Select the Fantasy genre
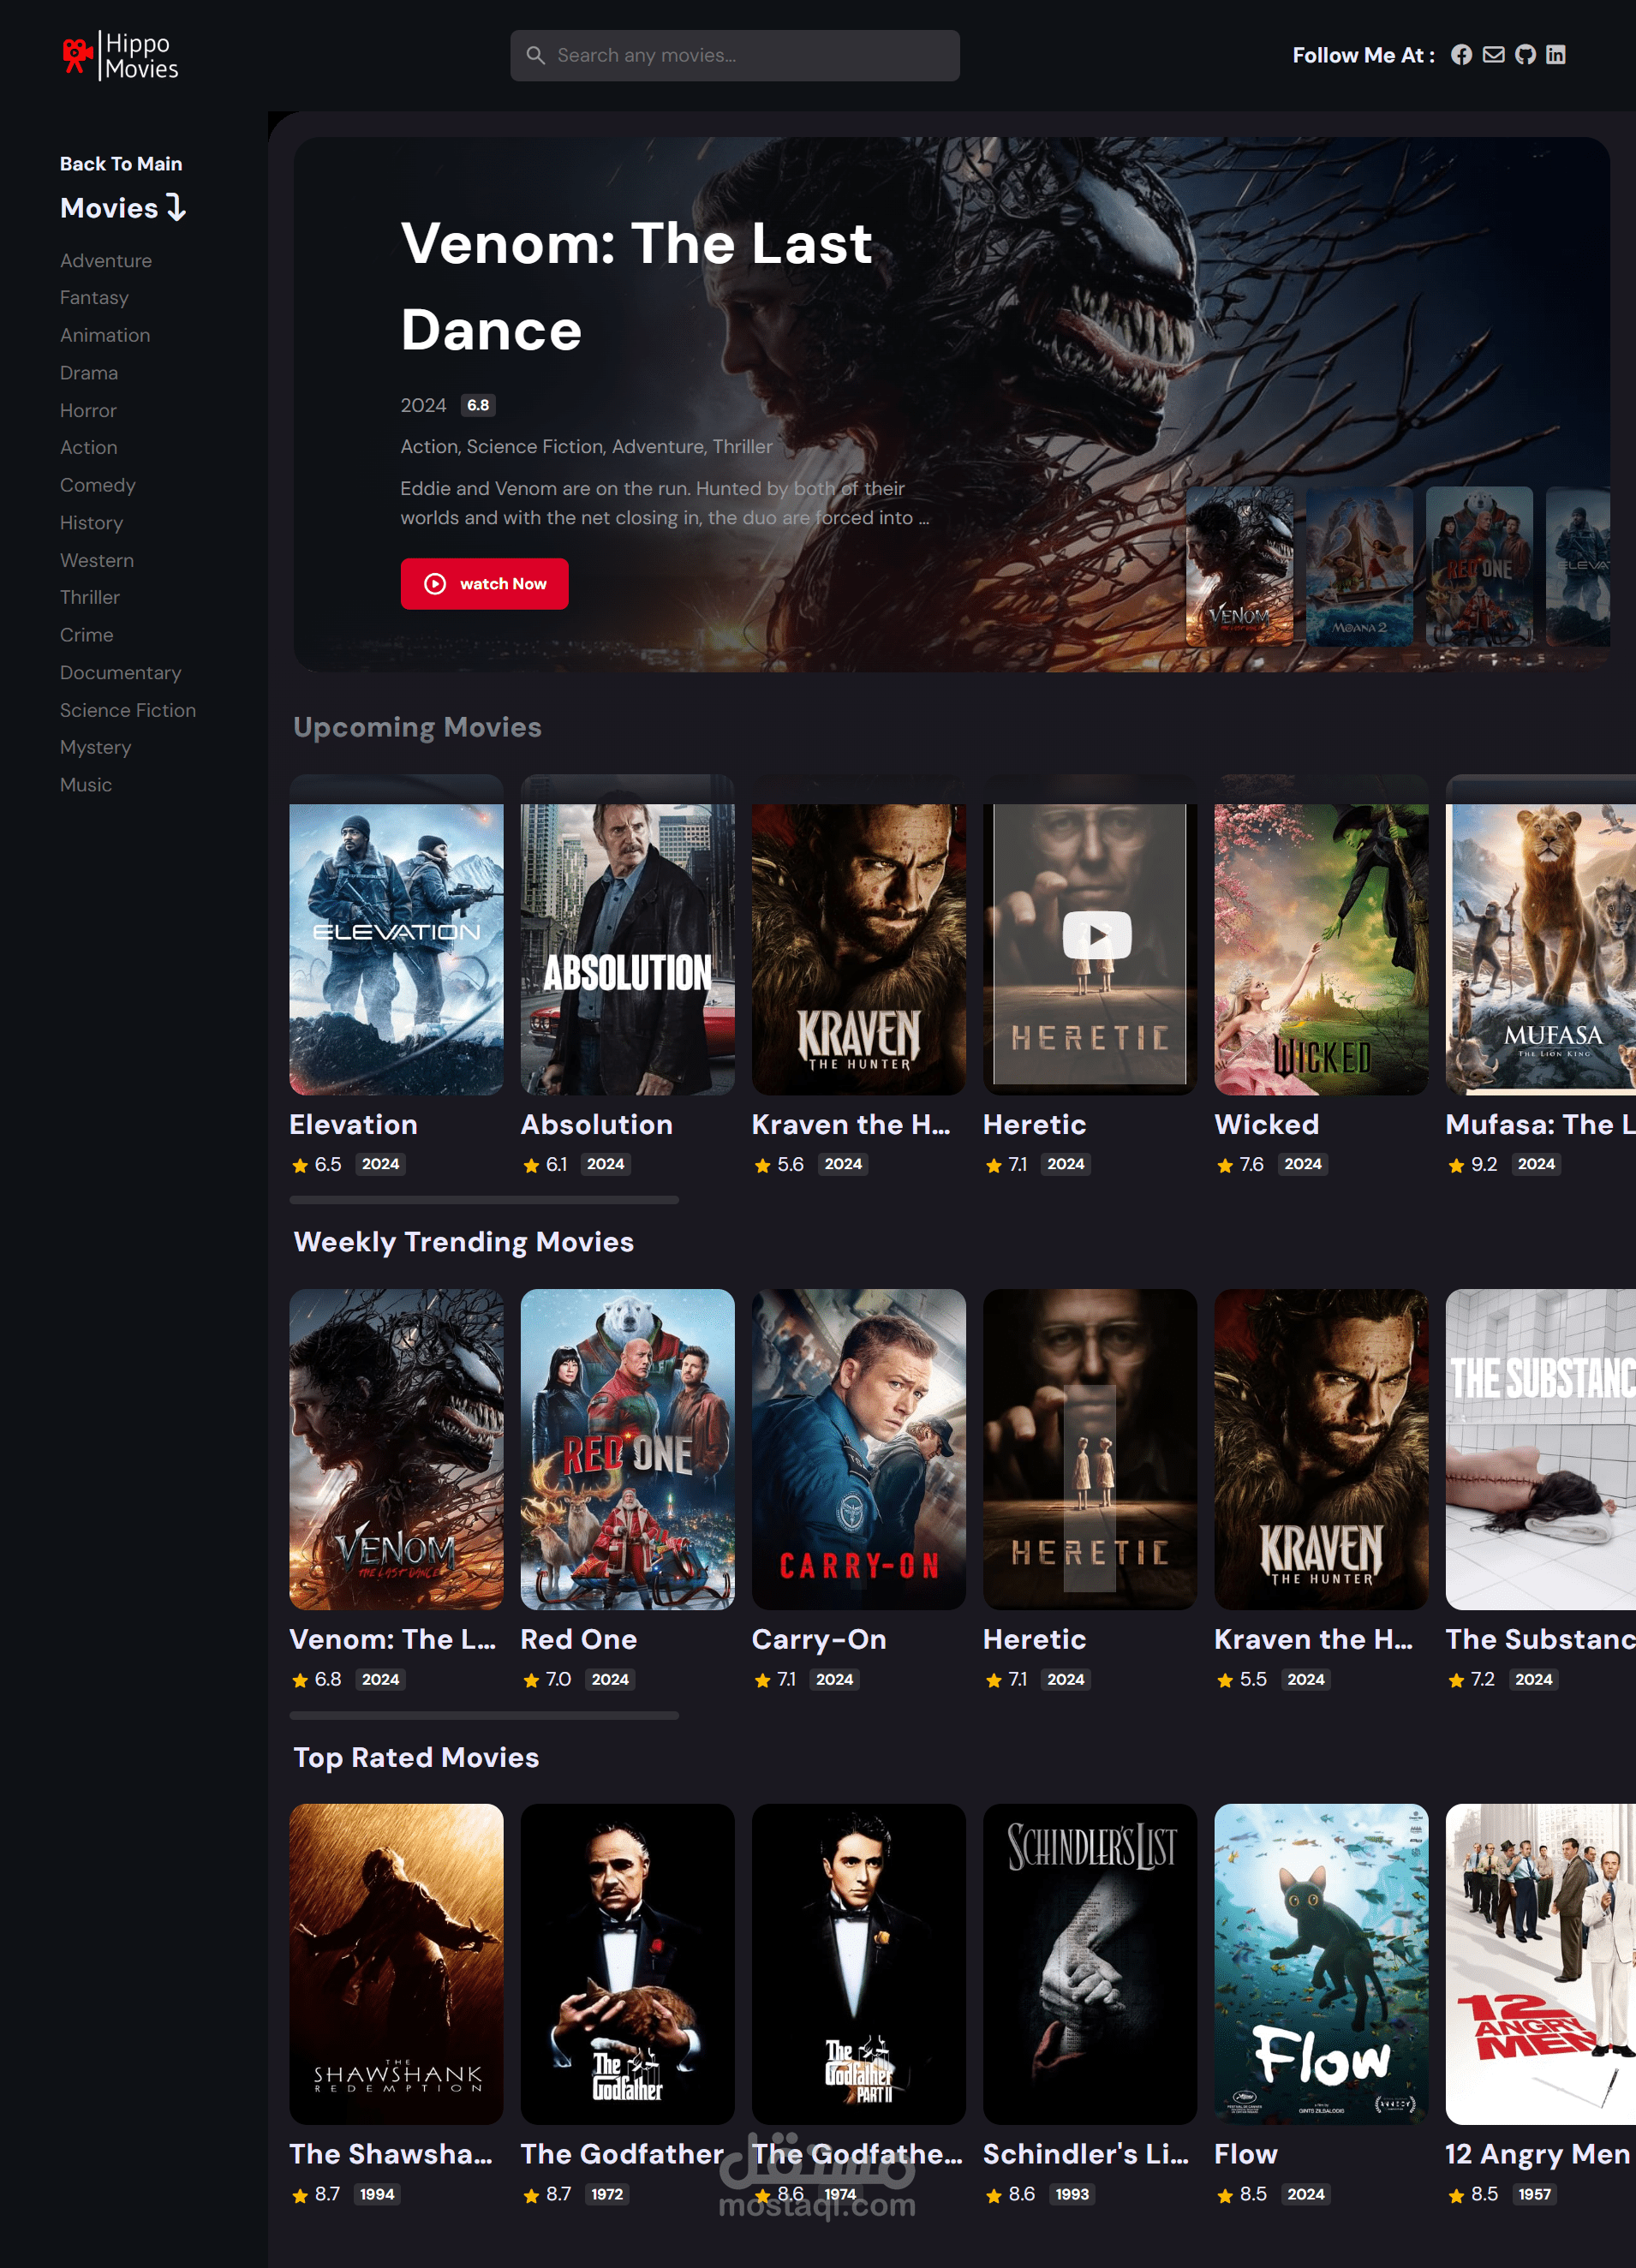Viewport: 1636px width, 2268px height. click(x=94, y=298)
